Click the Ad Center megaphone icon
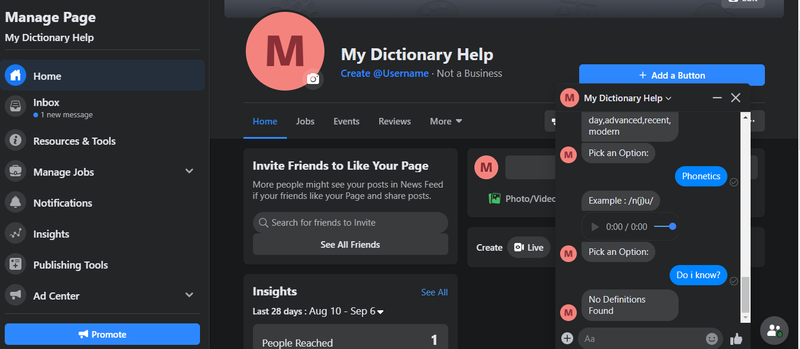Image resolution: width=800 pixels, height=349 pixels. tap(15, 295)
